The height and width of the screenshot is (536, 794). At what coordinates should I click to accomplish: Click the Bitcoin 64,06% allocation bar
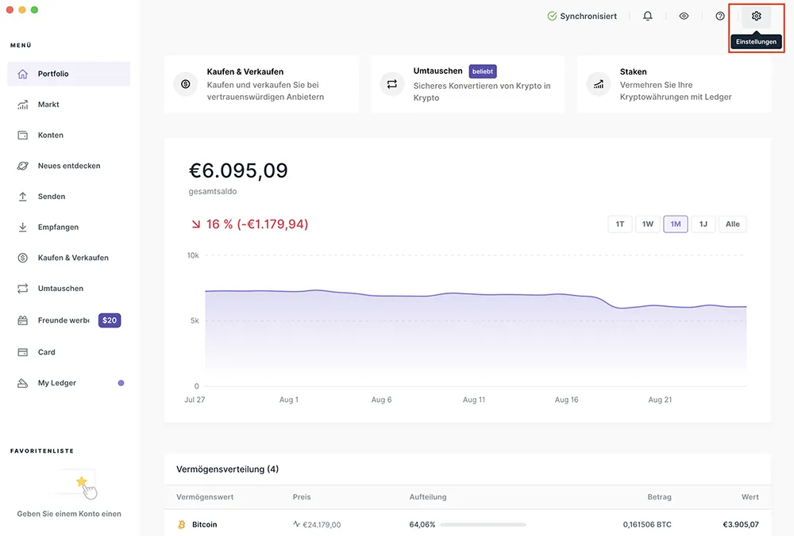click(483, 525)
